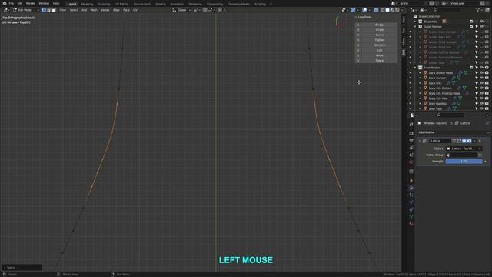
Task: Expand the Blueprints collection
Action: point(415,22)
